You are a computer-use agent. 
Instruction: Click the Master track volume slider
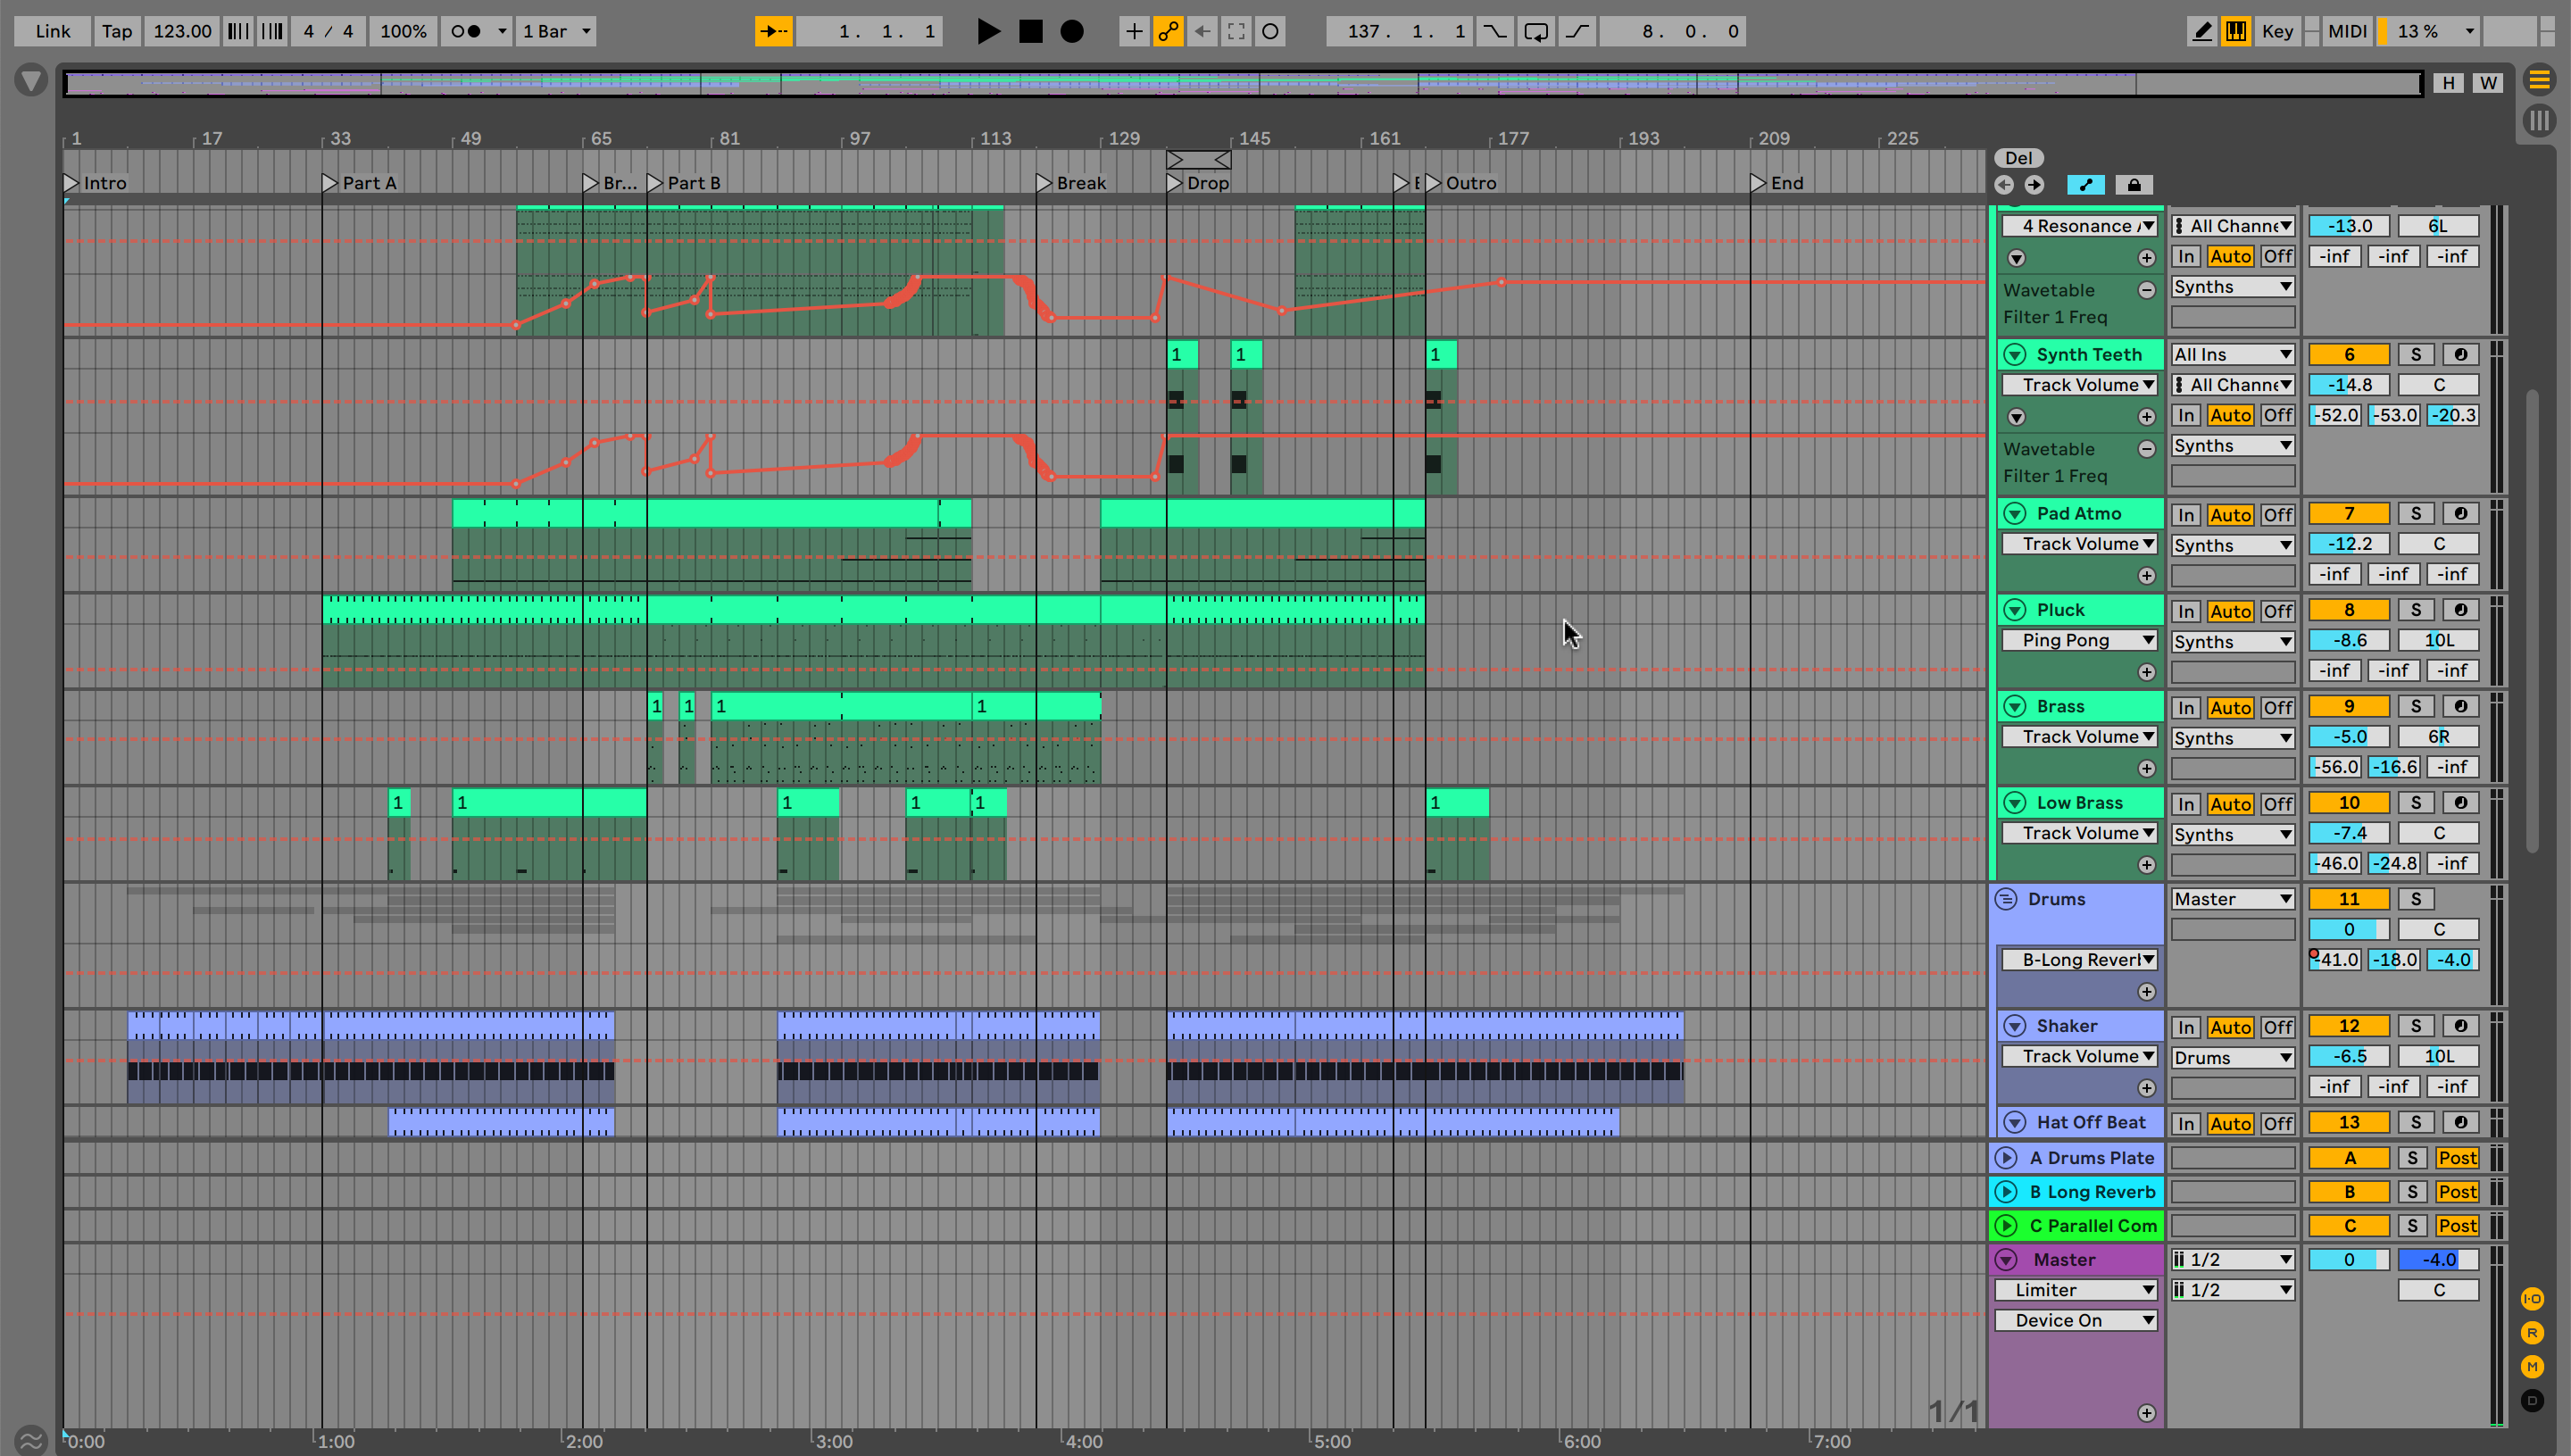tap(2348, 1260)
